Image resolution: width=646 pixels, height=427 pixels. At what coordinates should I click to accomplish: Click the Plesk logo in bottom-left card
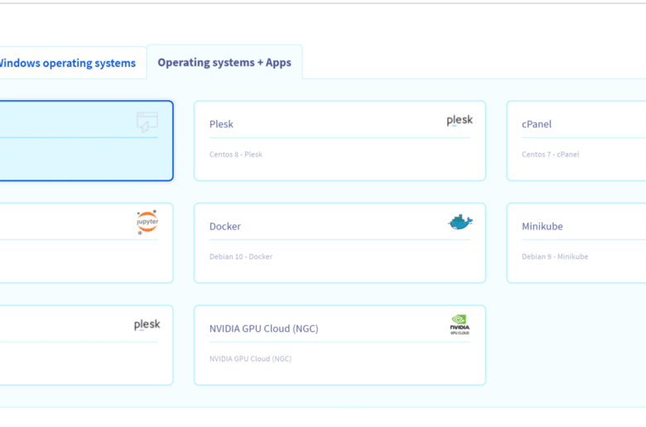(147, 325)
